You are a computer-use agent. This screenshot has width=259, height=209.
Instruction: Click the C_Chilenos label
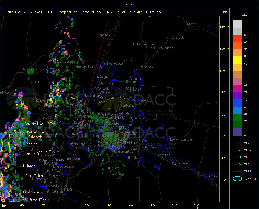(30, 82)
